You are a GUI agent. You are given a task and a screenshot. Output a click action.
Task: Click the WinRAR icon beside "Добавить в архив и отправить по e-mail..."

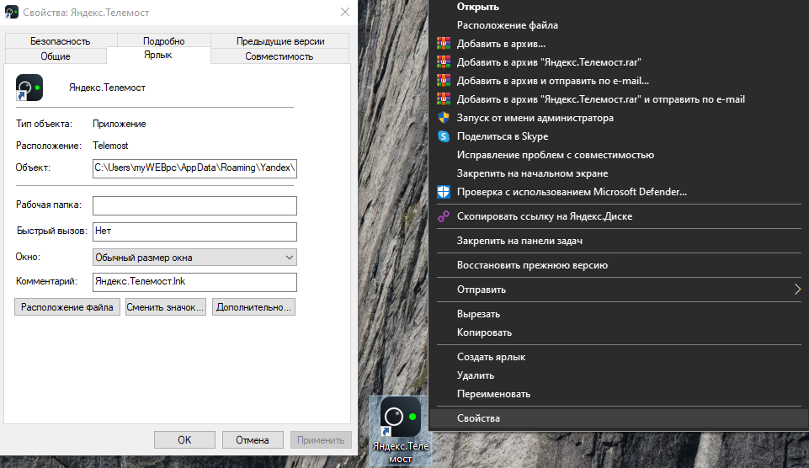coord(444,81)
